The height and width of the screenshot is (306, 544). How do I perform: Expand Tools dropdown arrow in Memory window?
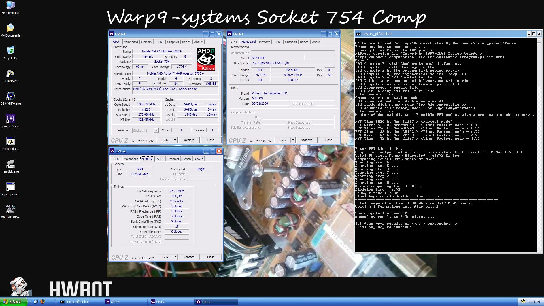tap(175, 257)
